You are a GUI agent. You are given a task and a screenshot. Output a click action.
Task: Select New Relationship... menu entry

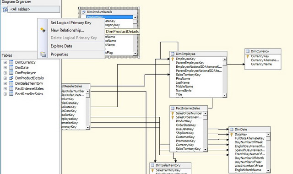(x=67, y=30)
